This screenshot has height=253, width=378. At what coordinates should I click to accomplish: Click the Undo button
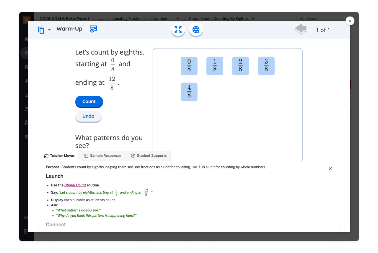(x=88, y=116)
